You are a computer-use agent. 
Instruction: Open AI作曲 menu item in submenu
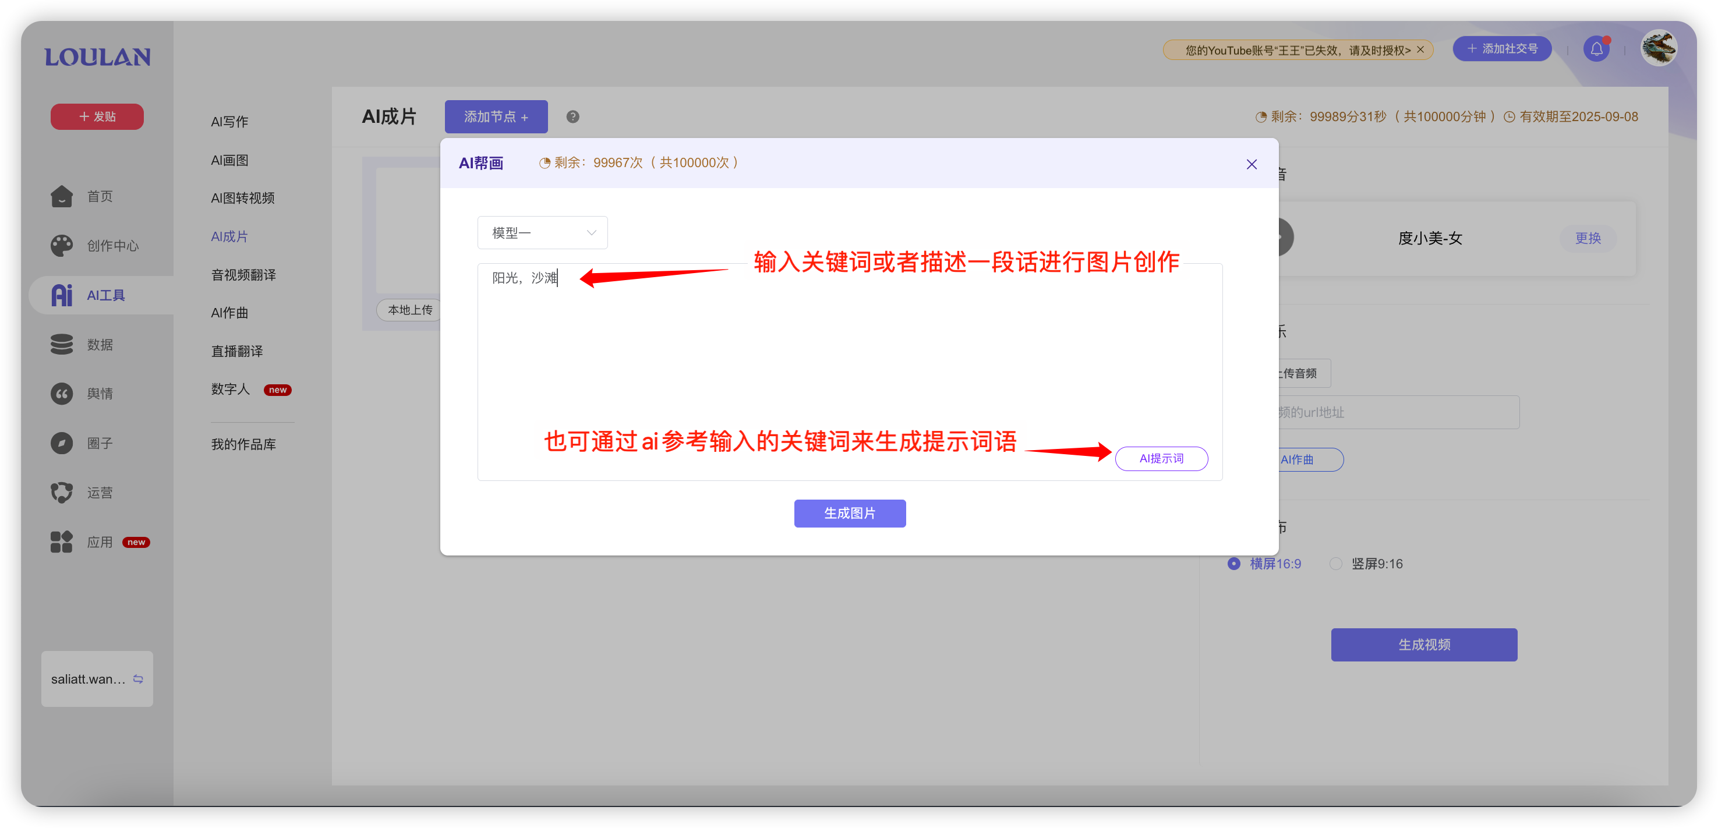coord(229,313)
